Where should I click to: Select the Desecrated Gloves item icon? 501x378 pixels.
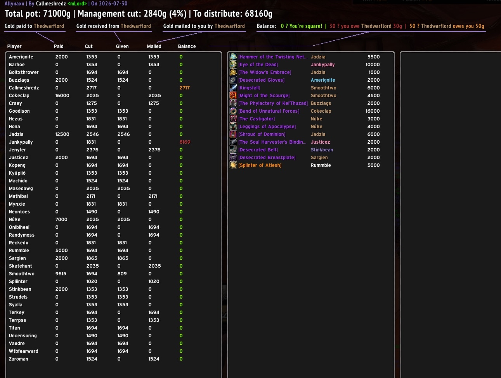233,80
